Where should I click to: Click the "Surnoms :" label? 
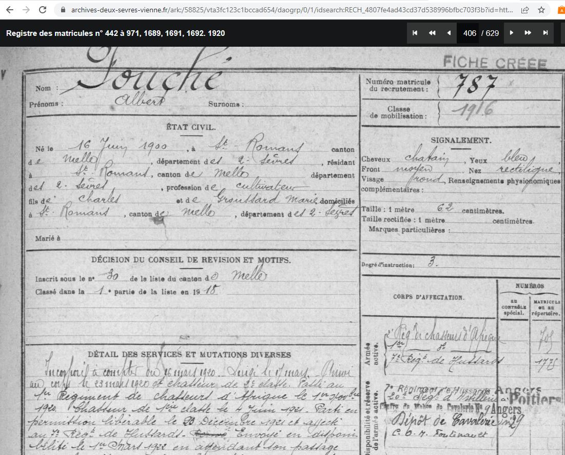pos(226,104)
